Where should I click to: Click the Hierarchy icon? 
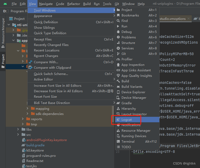[x=118, y=109]
